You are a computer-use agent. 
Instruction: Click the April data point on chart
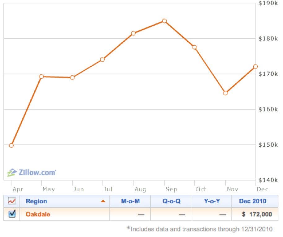click(11, 145)
